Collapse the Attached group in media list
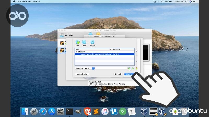The height and width of the screenshot is (117, 209). pyautogui.click(x=76, y=52)
